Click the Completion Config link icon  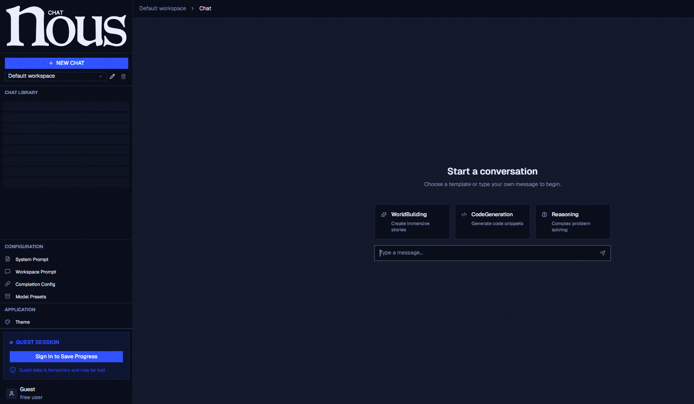[x=8, y=284]
